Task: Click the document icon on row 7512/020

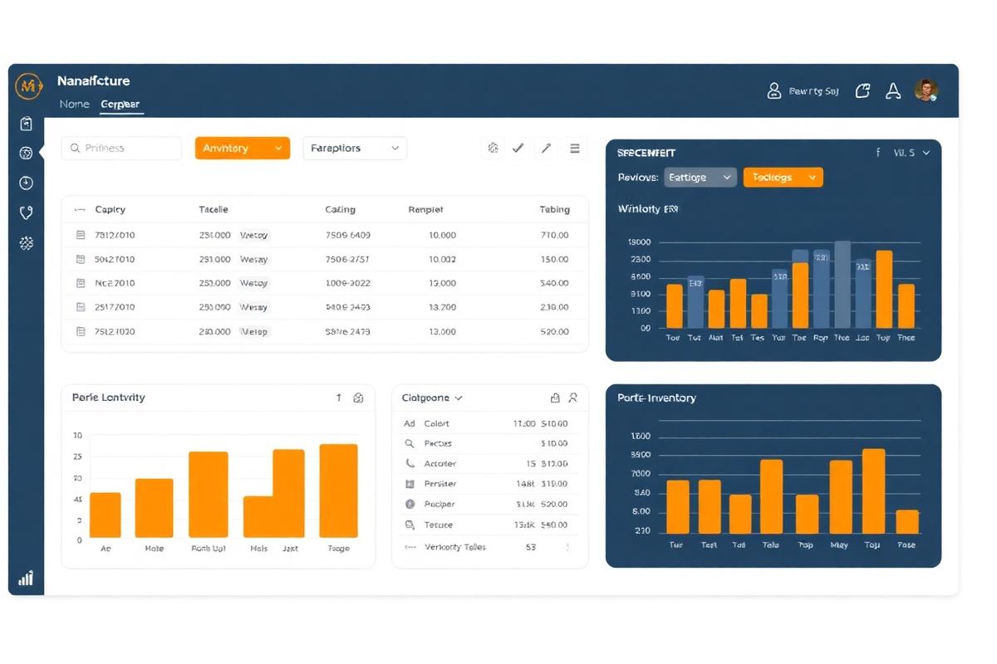Action: 81,331
